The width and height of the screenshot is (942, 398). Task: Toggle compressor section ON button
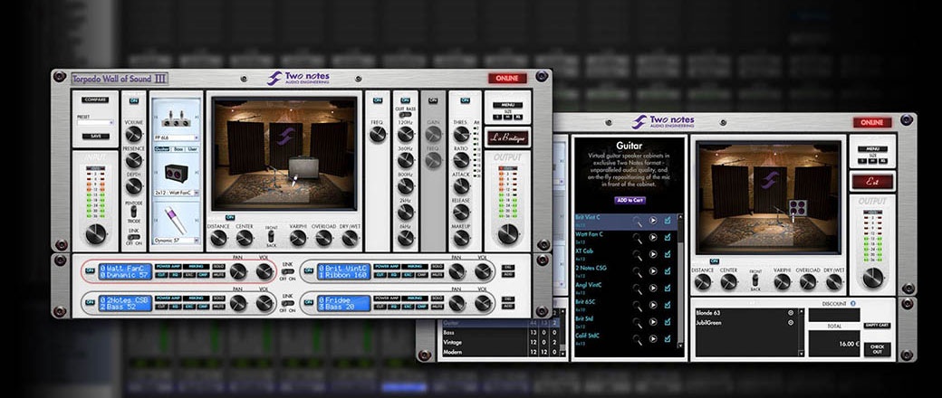pyautogui.click(x=465, y=100)
